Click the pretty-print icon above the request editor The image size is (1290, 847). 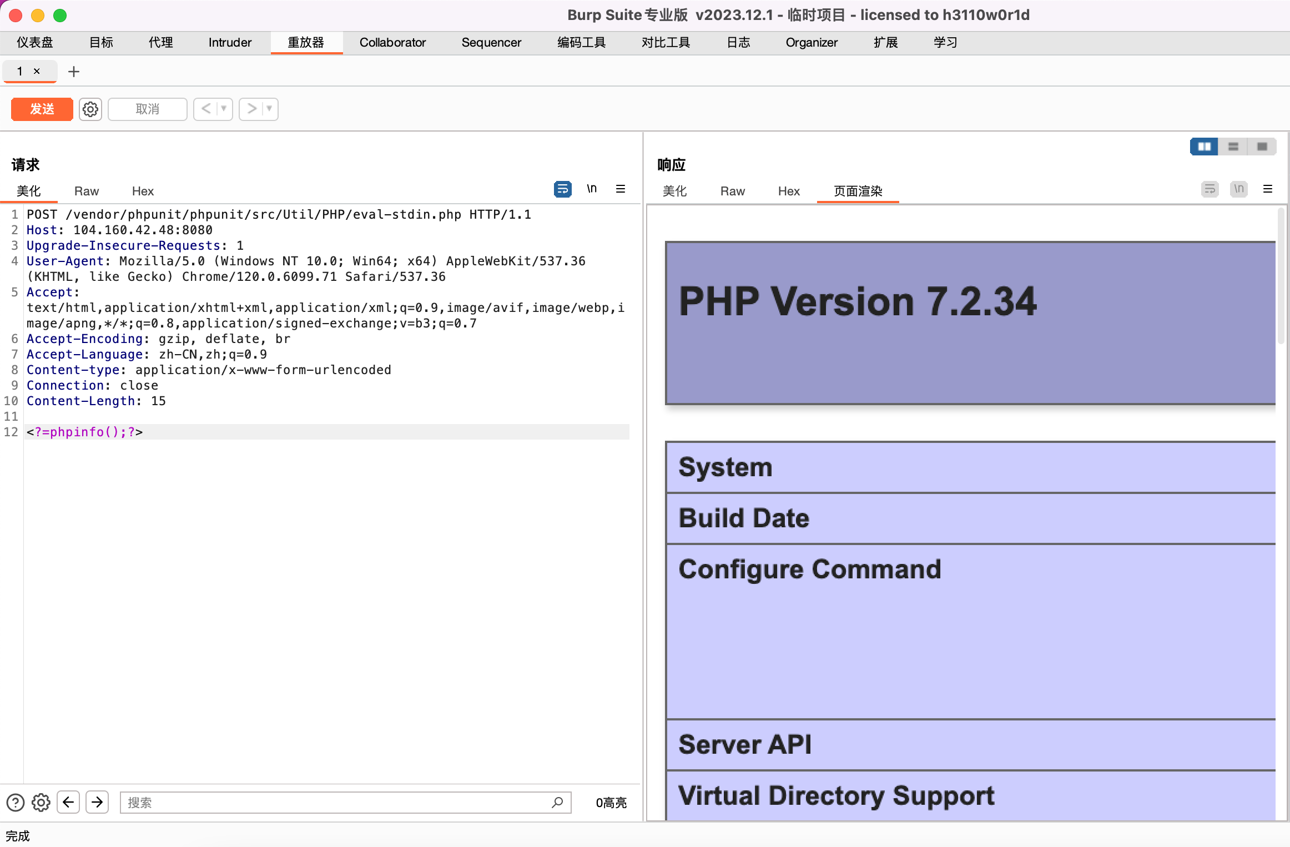(562, 189)
